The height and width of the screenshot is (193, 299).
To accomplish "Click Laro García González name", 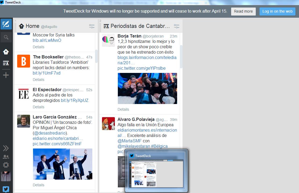I will 55,117.
